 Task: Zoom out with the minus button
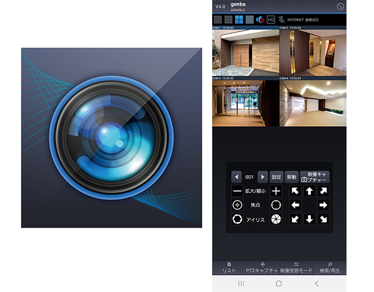237,191
